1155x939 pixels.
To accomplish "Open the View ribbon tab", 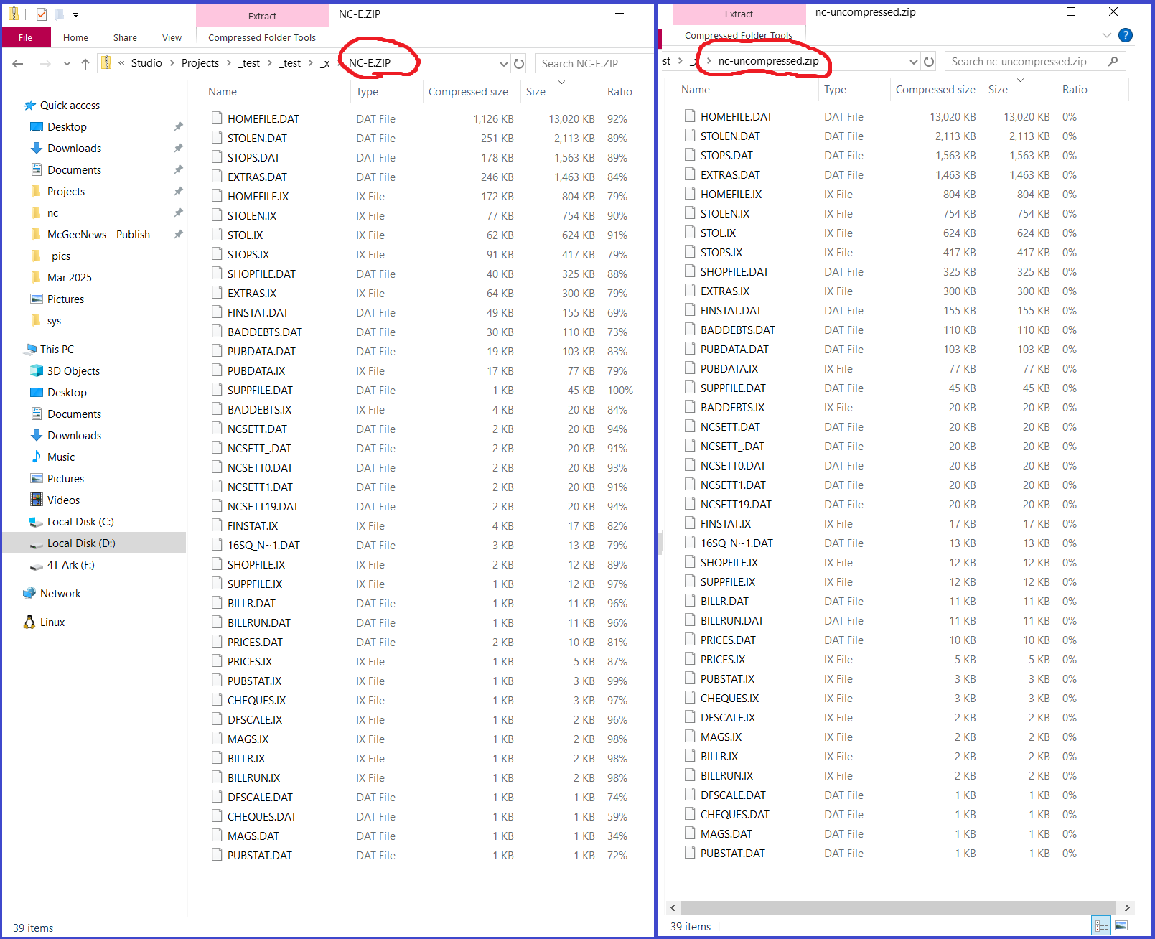I will 172,37.
